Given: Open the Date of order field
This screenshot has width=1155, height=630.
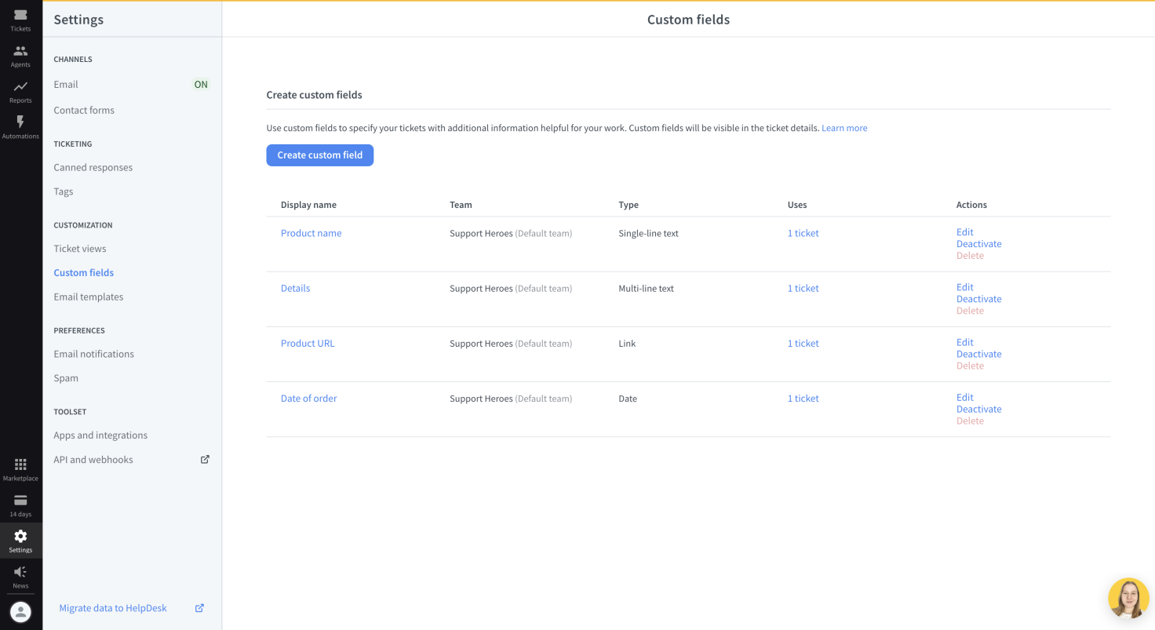Looking at the screenshot, I should tap(309, 398).
